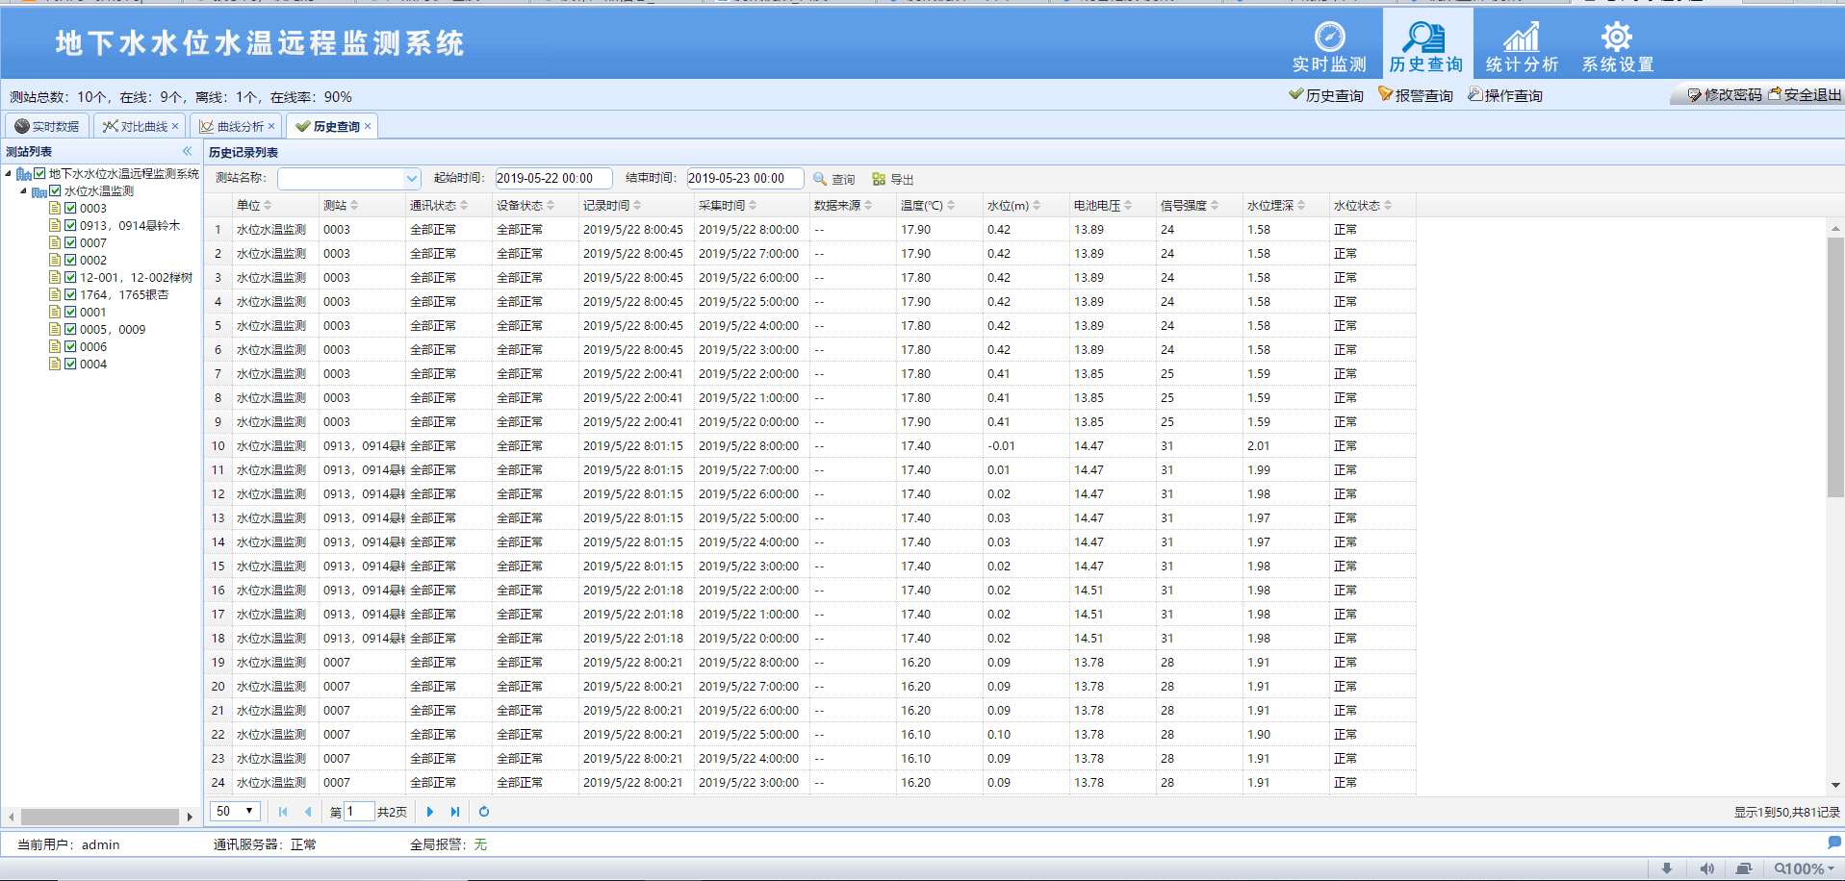Open the 系统设置 system settings gear
Screen dimensions: 1845x881
[x=1617, y=46]
